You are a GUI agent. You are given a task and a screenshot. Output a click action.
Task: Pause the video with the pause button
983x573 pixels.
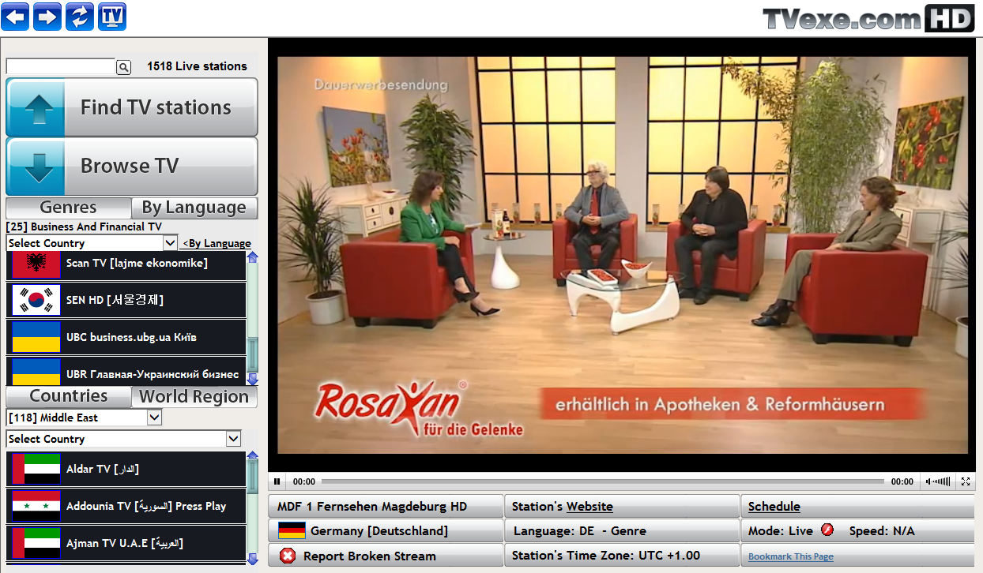coord(277,481)
